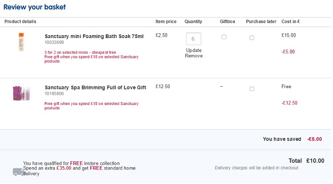Image resolution: width=333 pixels, height=184 pixels.
Task: Click the Quantity column header
Action: click(x=193, y=21)
